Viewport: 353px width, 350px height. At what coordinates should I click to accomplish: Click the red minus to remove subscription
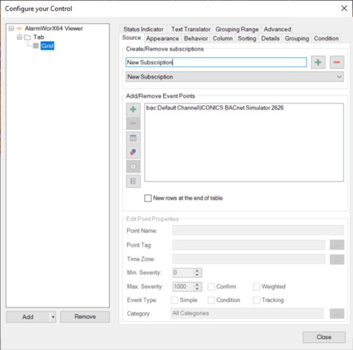[x=336, y=62]
